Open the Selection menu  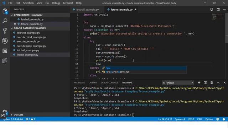[28, 3]
